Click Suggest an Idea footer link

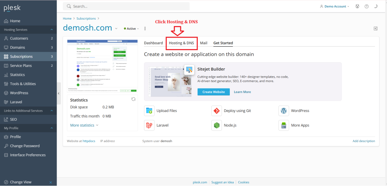click(x=223, y=182)
